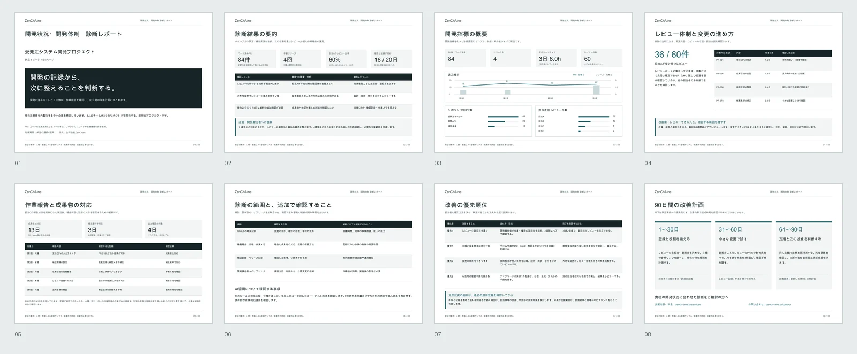Click the ZenChAIne logo on slide 06
Viewport: 857px width, 354px height.
(243, 192)
